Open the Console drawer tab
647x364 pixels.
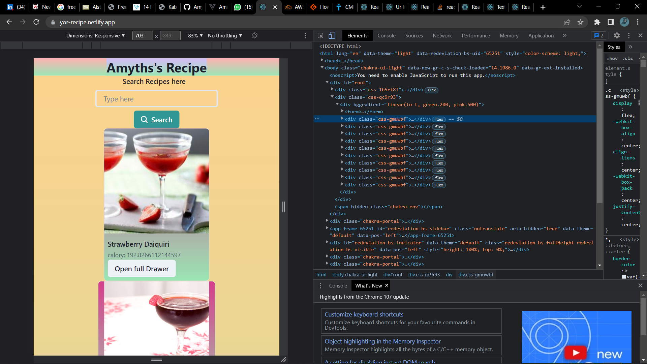point(338,285)
